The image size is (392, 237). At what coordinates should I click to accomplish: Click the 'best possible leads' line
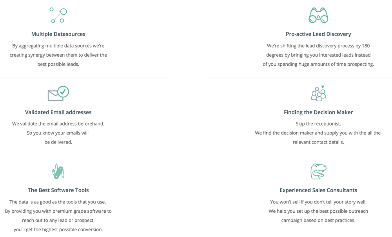[x=58, y=65]
